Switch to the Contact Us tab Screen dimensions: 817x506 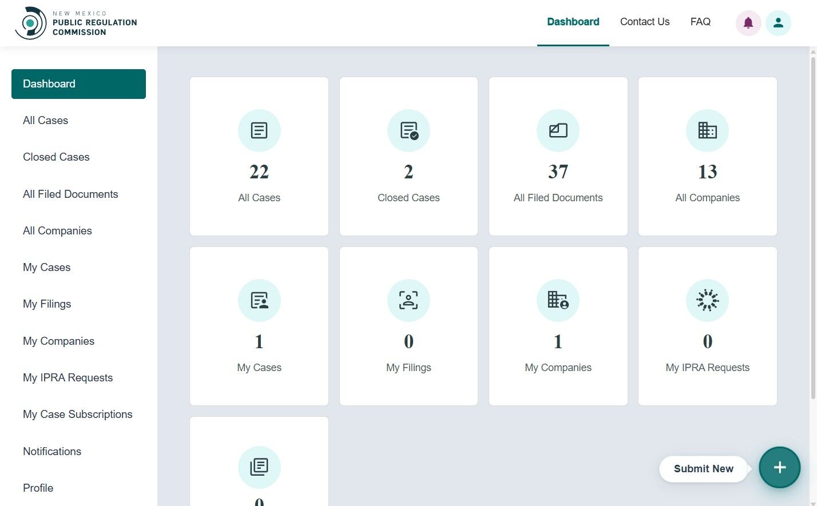point(644,22)
